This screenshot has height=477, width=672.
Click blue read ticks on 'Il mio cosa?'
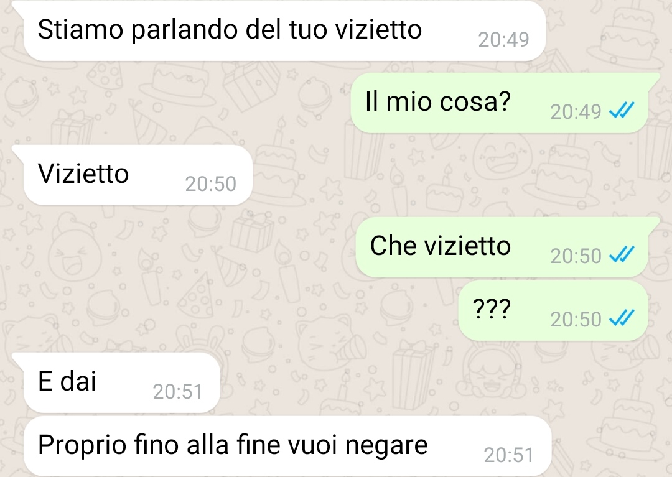(621, 111)
